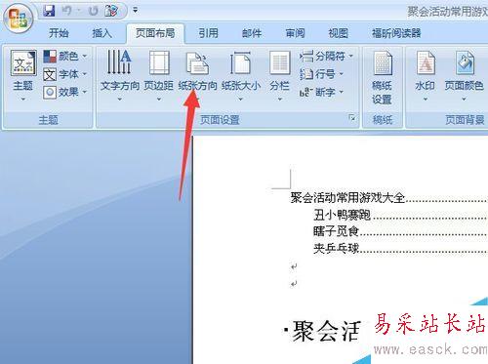Click the 页边距 margins icon
488x364 pixels.
pyautogui.click(x=159, y=62)
